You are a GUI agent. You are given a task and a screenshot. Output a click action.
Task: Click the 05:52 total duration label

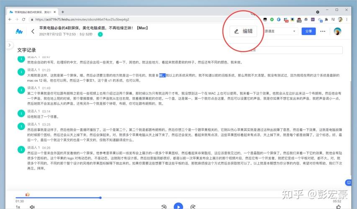pos(337,201)
